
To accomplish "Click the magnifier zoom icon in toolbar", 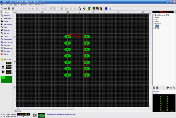I will point(80,8).
